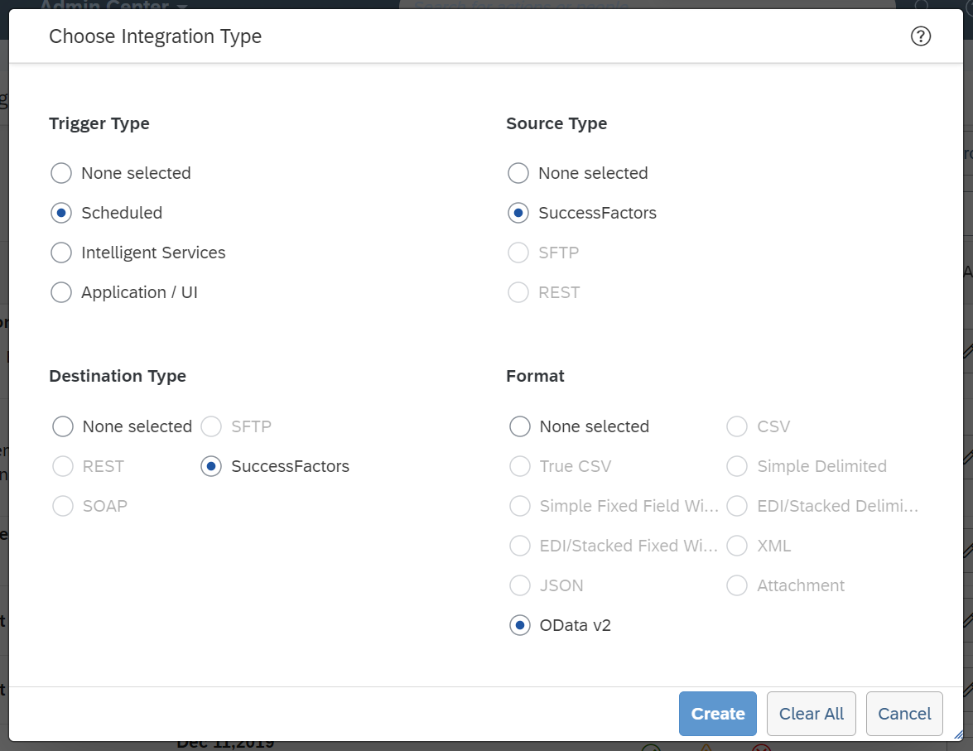Select True CSV format
This screenshot has height=751, width=973.
coord(519,466)
